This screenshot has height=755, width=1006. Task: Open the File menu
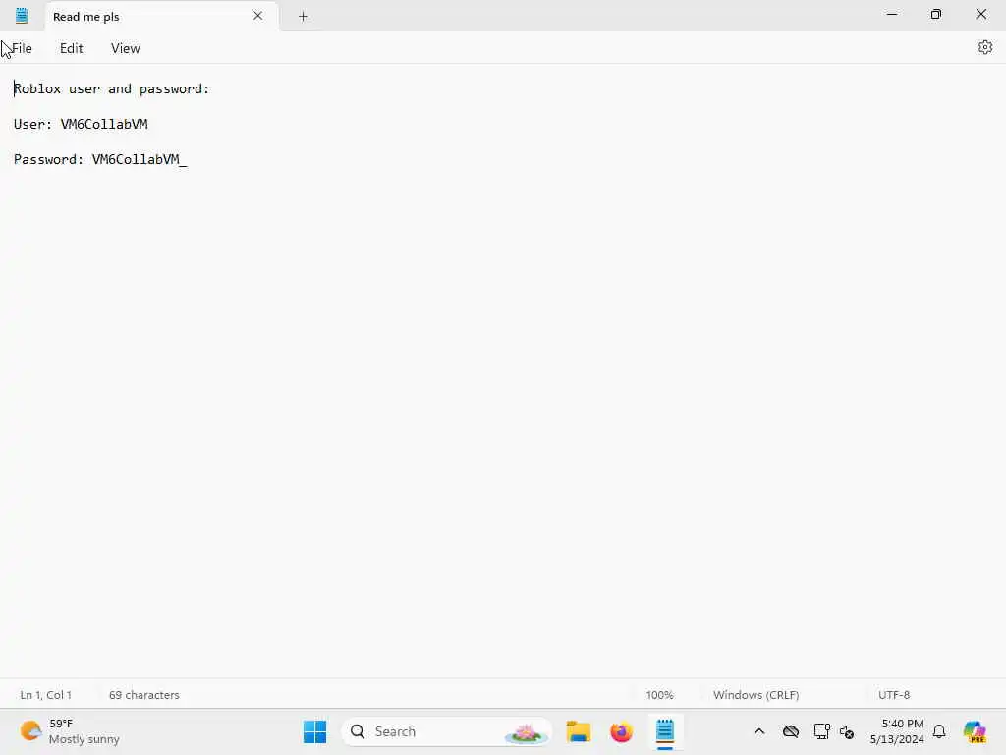[22, 48]
